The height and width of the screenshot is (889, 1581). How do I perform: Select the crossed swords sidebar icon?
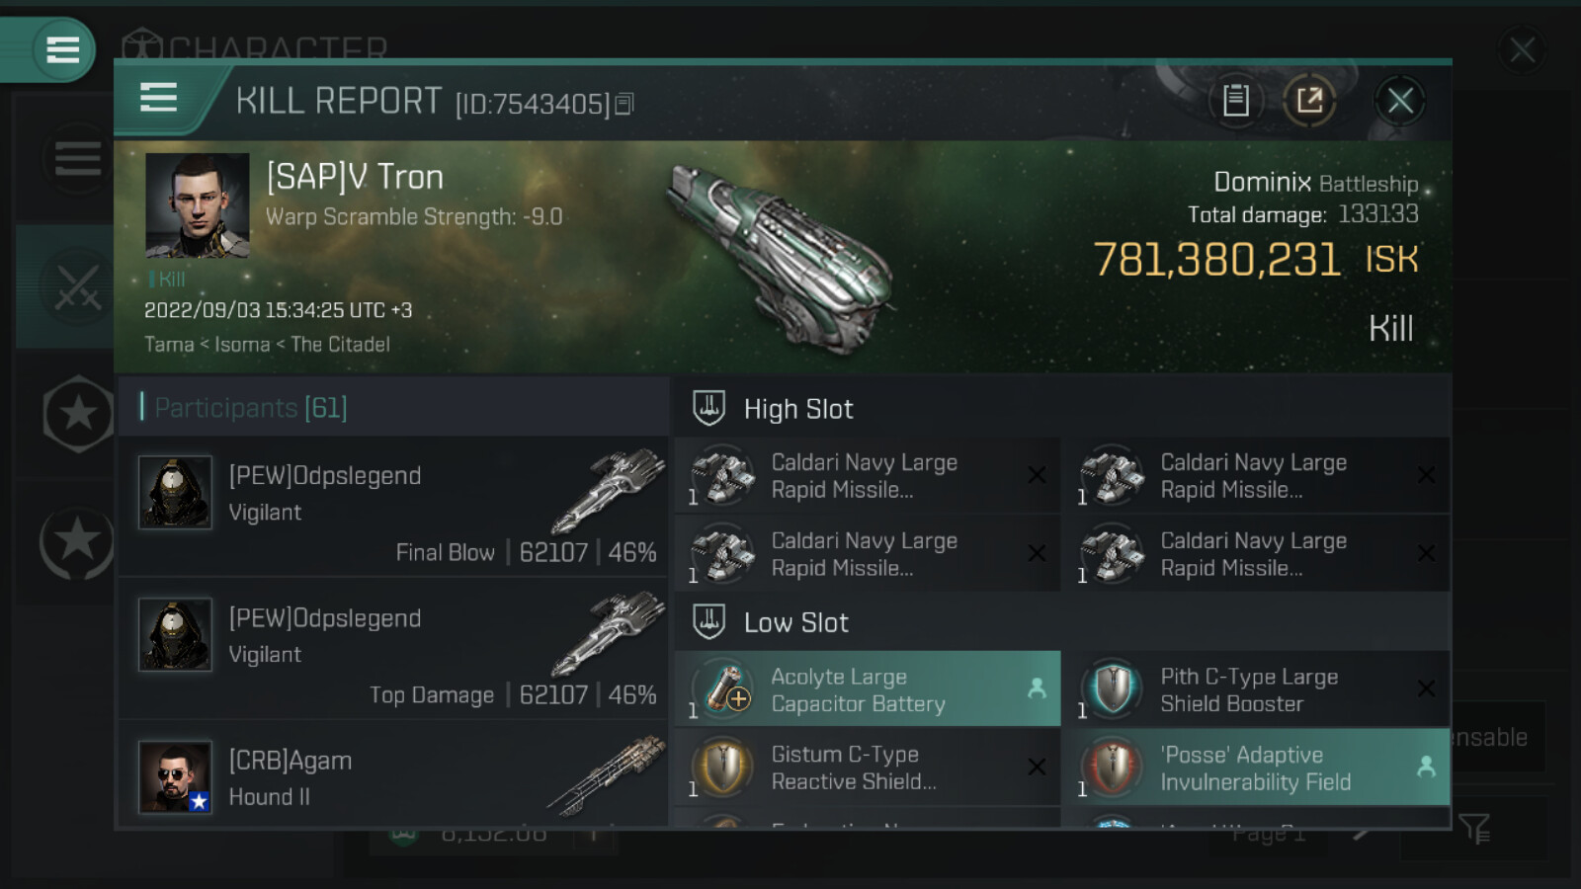click(77, 286)
